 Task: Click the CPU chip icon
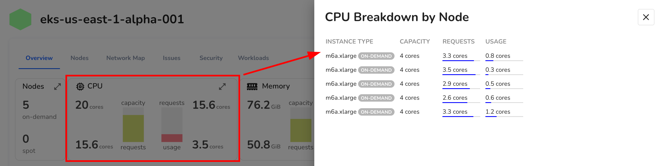(x=80, y=87)
